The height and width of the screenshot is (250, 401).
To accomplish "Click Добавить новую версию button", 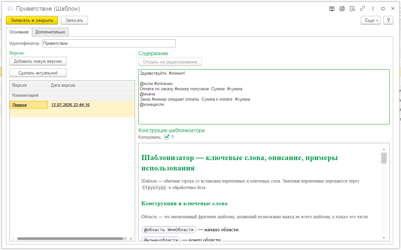I will click(x=38, y=61).
